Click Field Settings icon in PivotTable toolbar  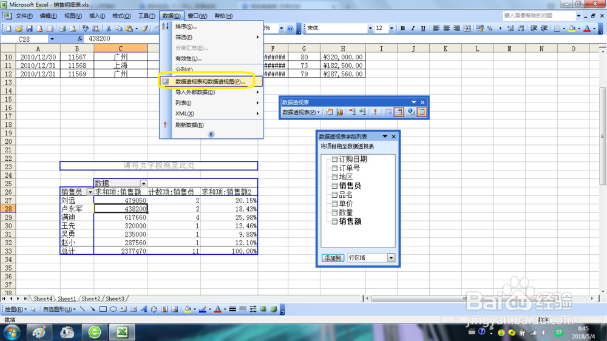(411, 112)
